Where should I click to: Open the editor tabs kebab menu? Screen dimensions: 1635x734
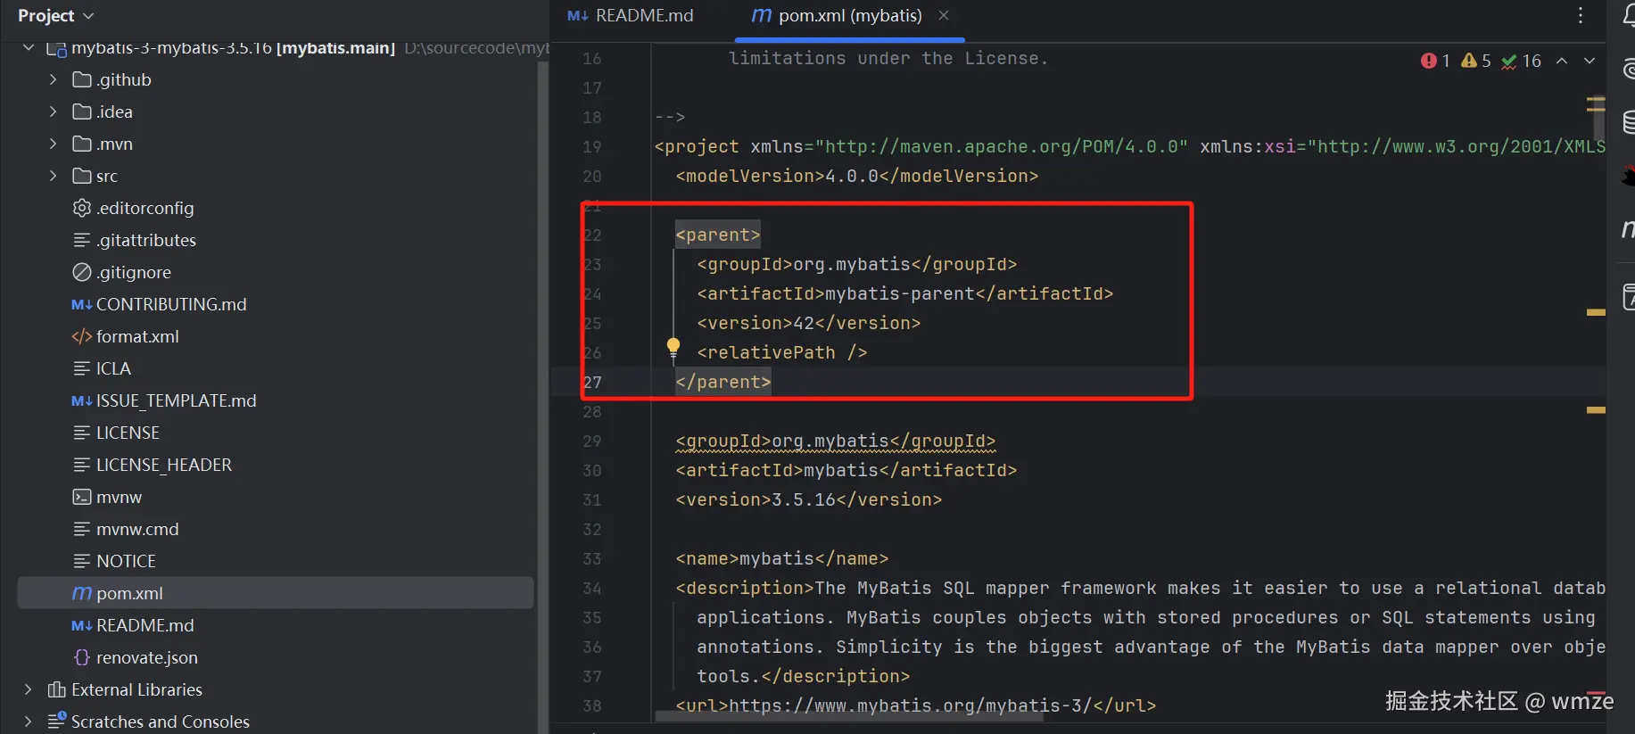coord(1581,15)
